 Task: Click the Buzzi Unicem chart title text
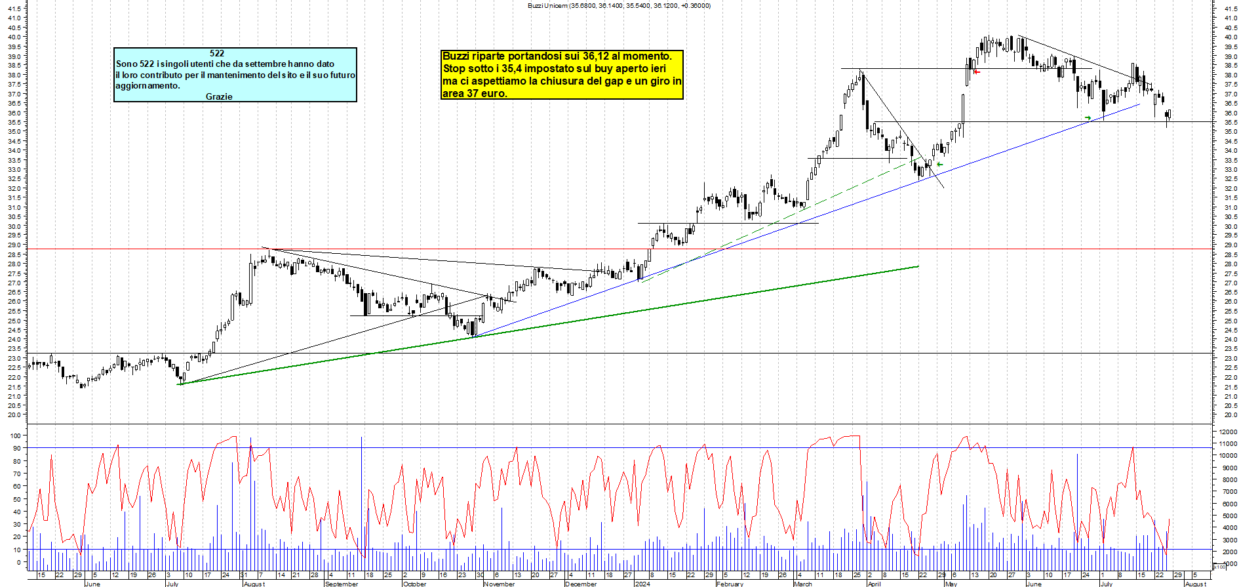pos(619,5)
